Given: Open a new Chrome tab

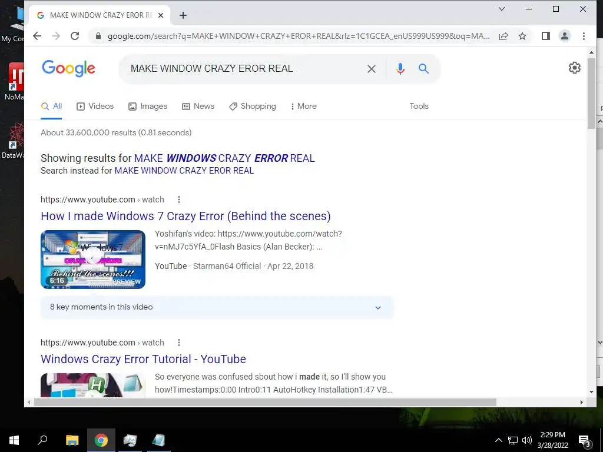Looking at the screenshot, I should (x=183, y=15).
